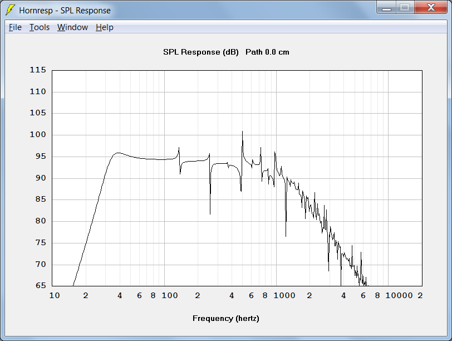Click the 70 dB axis value
This screenshot has height=341, width=452.
(x=41, y=264)
